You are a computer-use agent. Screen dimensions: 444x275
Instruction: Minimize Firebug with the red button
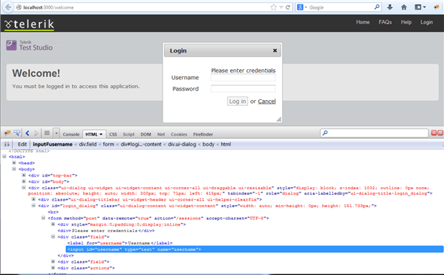pyautogui.click(x=433, y=133)
